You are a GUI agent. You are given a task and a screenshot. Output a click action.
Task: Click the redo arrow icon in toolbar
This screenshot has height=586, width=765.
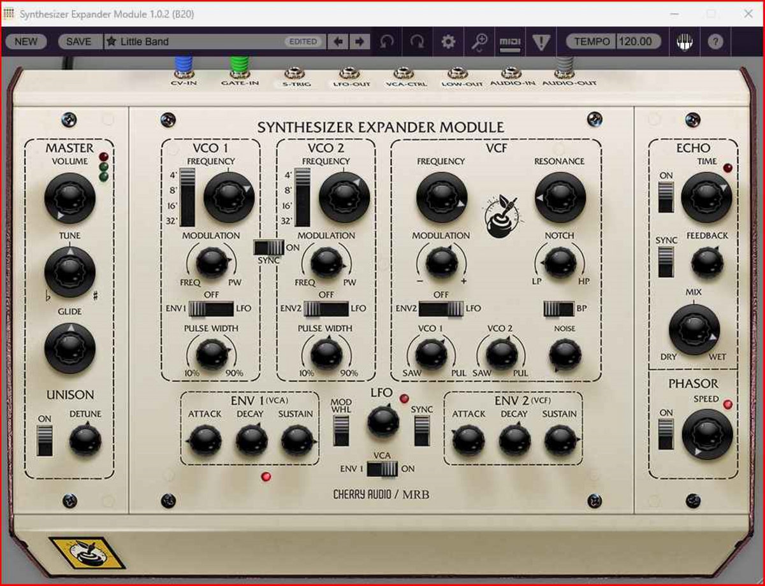point(417,42)
